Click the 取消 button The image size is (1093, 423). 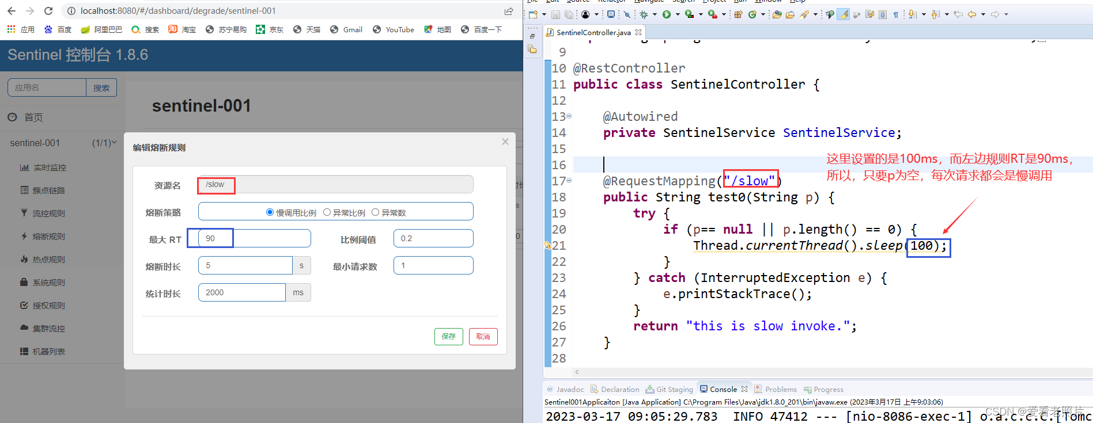[x=483, y=336]
